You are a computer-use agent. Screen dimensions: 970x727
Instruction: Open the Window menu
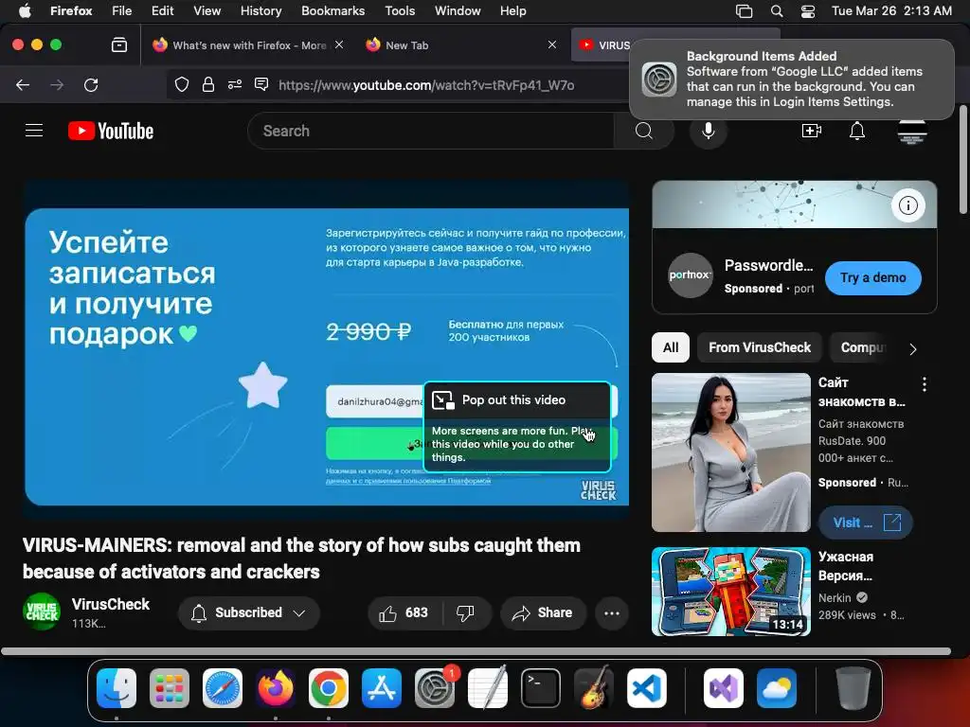click(x=458, y=11)
